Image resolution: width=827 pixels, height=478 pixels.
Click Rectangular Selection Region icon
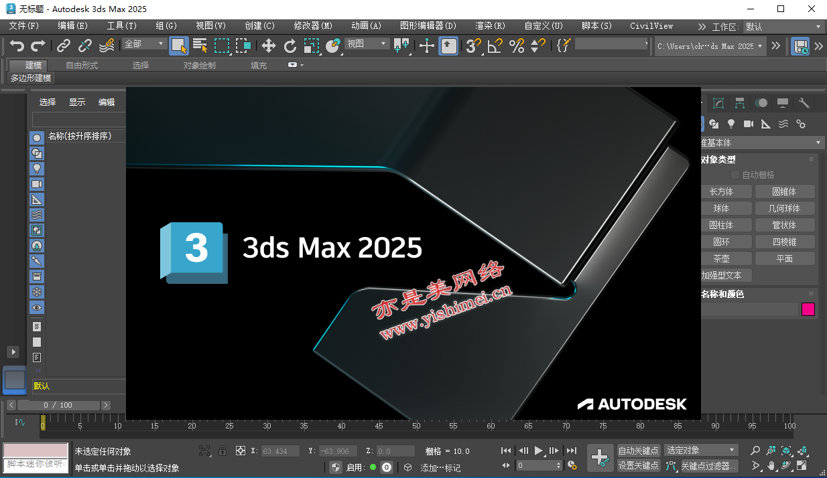coord(222,46)
